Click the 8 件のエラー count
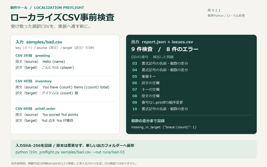This screenshot has height=167, width=267. [182, 49]
